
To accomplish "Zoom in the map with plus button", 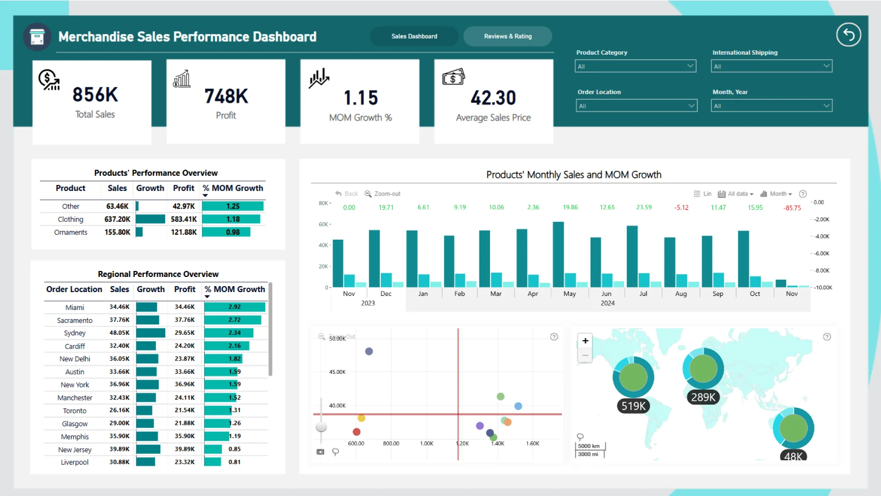I will point(585,341).
